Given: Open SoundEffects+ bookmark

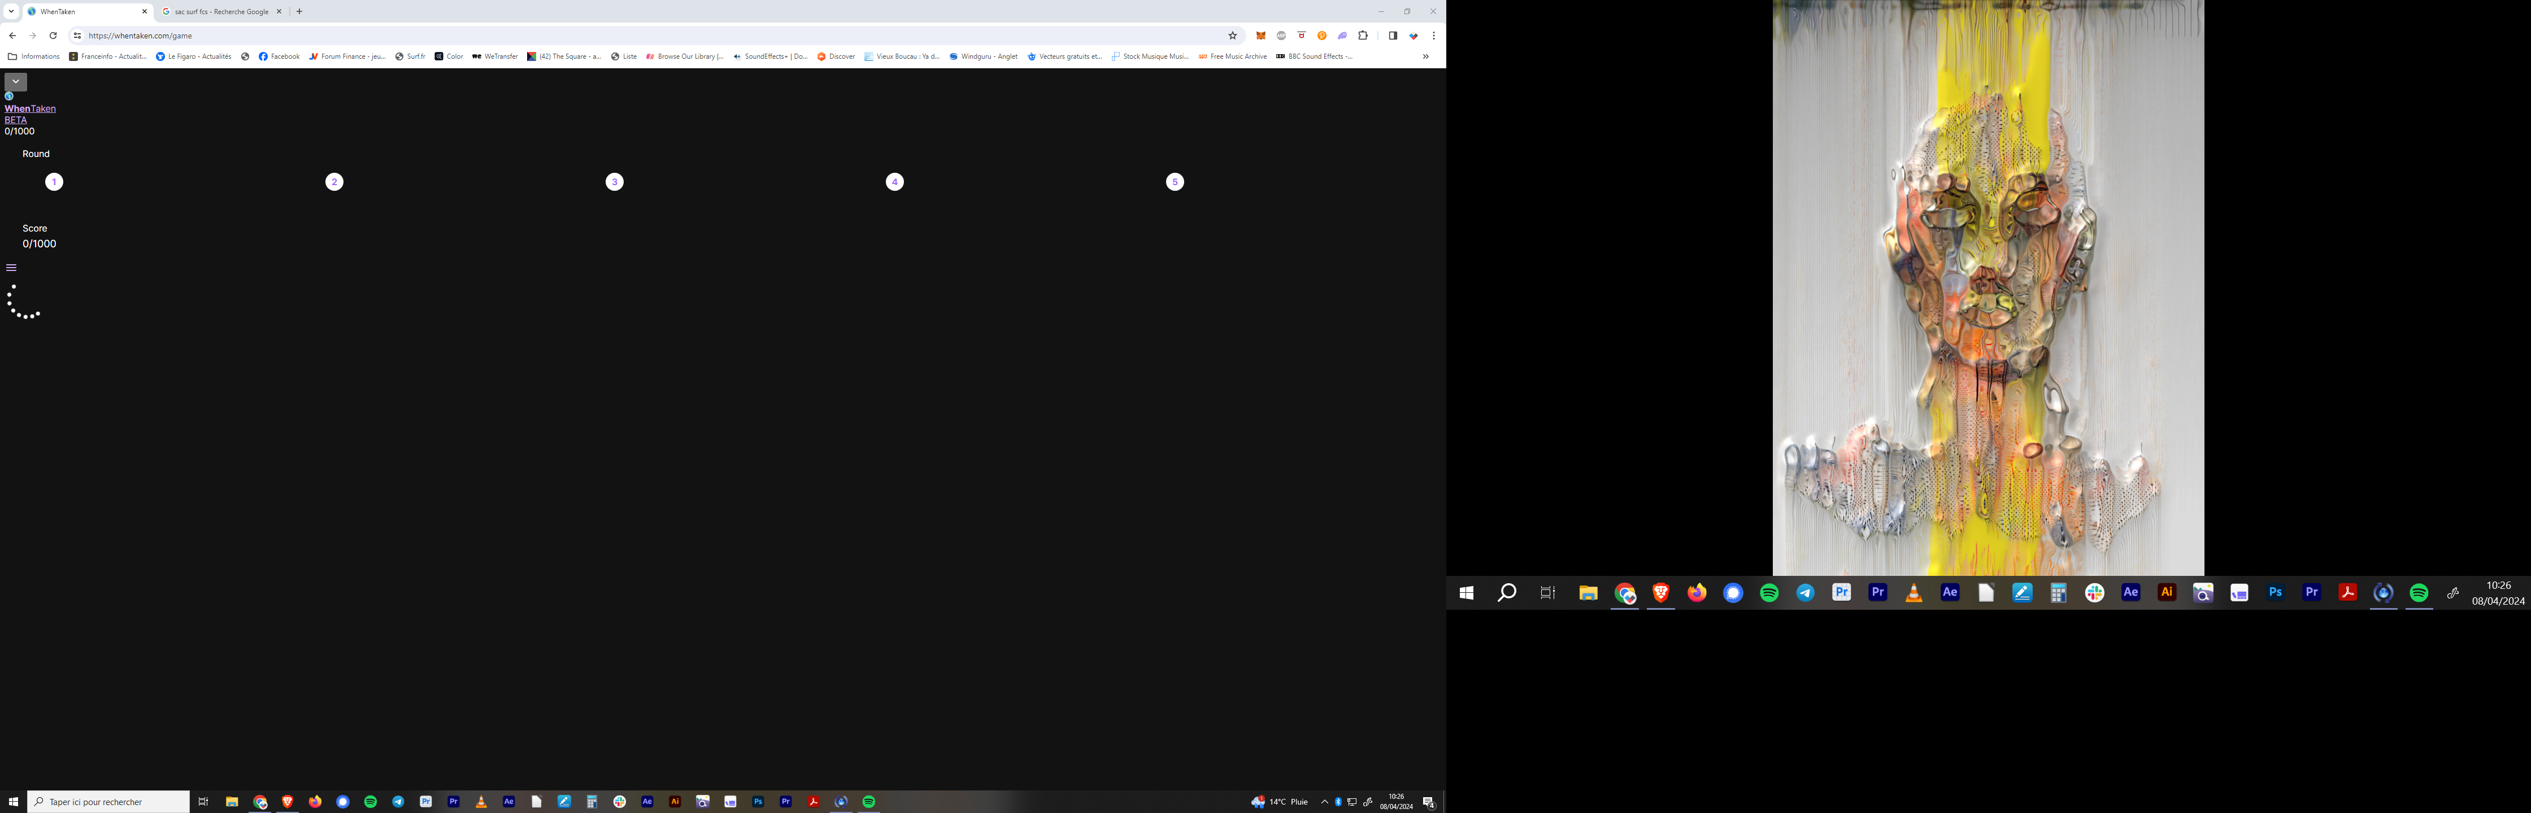Looking at the screenshot, I should (x=770, y=56).
